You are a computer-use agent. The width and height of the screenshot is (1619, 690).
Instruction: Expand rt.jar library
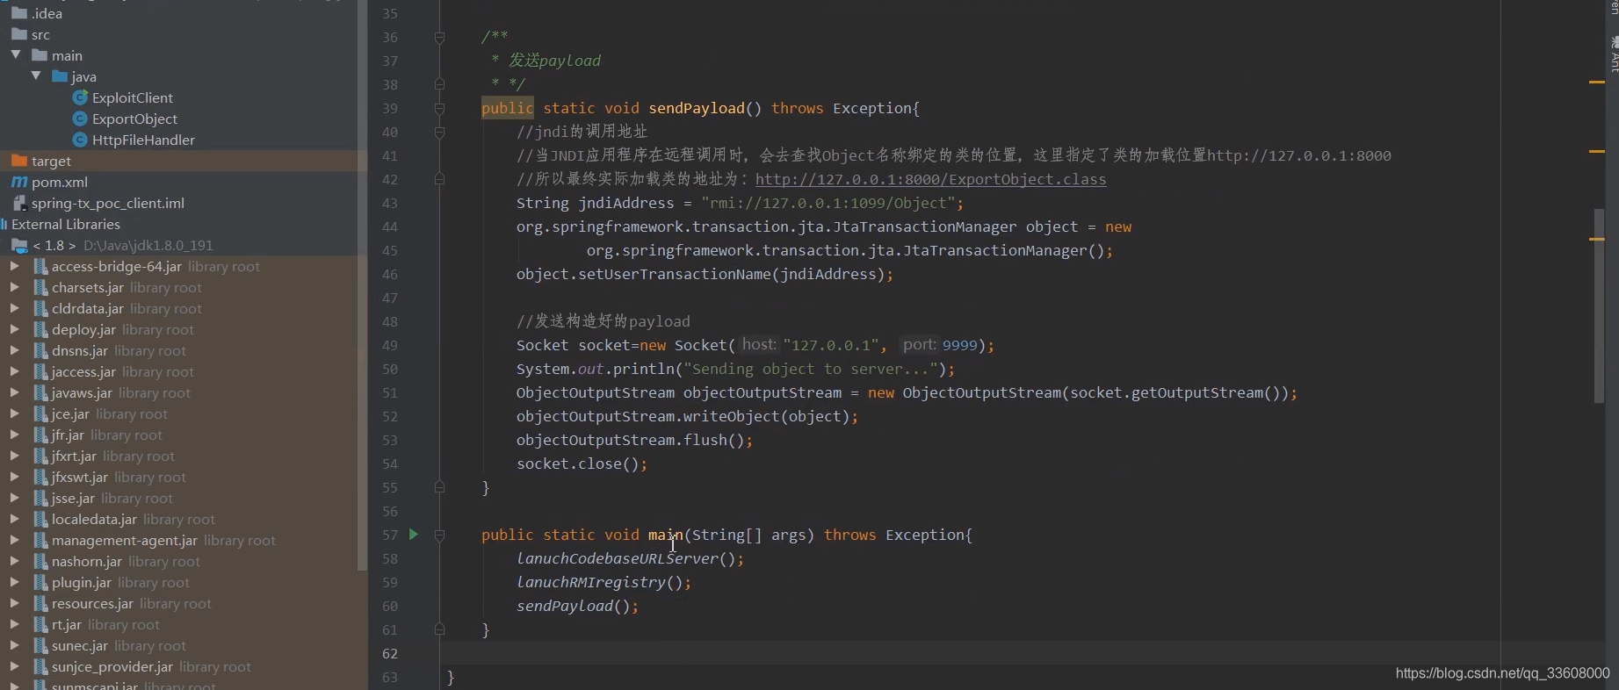(15, 623)
